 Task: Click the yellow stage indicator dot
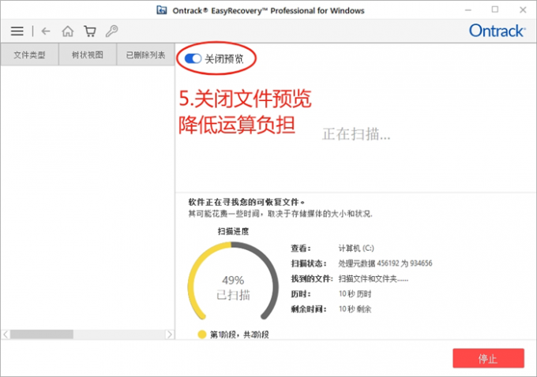[202, 334]
